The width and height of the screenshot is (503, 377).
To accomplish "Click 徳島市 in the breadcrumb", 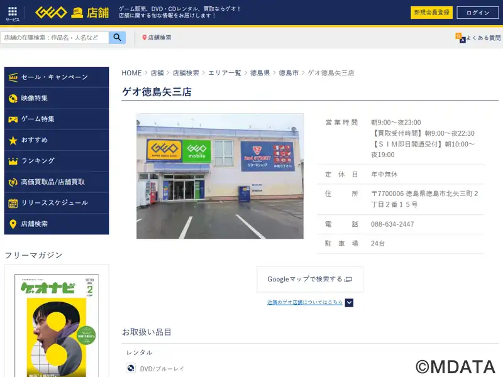I will (289, 73).
